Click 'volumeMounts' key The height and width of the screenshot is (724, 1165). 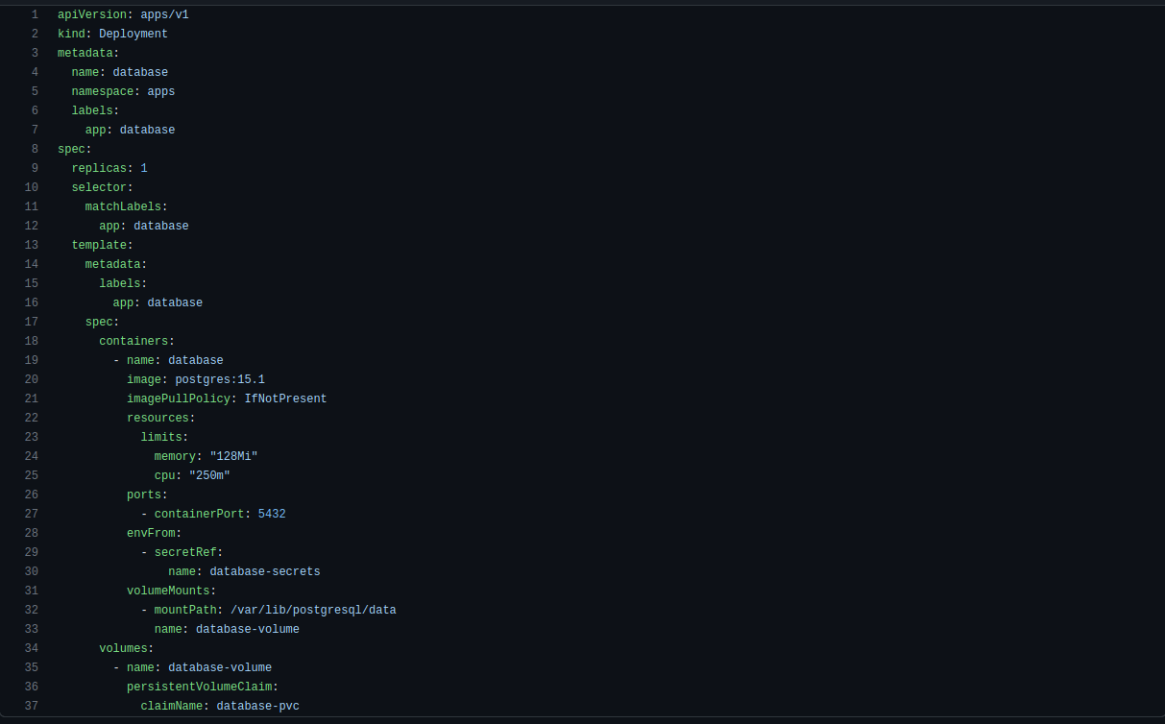[168, 591]
